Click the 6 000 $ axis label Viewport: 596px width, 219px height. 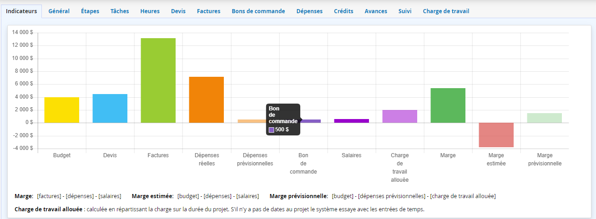pyautogui.click(x=24, y=84)
